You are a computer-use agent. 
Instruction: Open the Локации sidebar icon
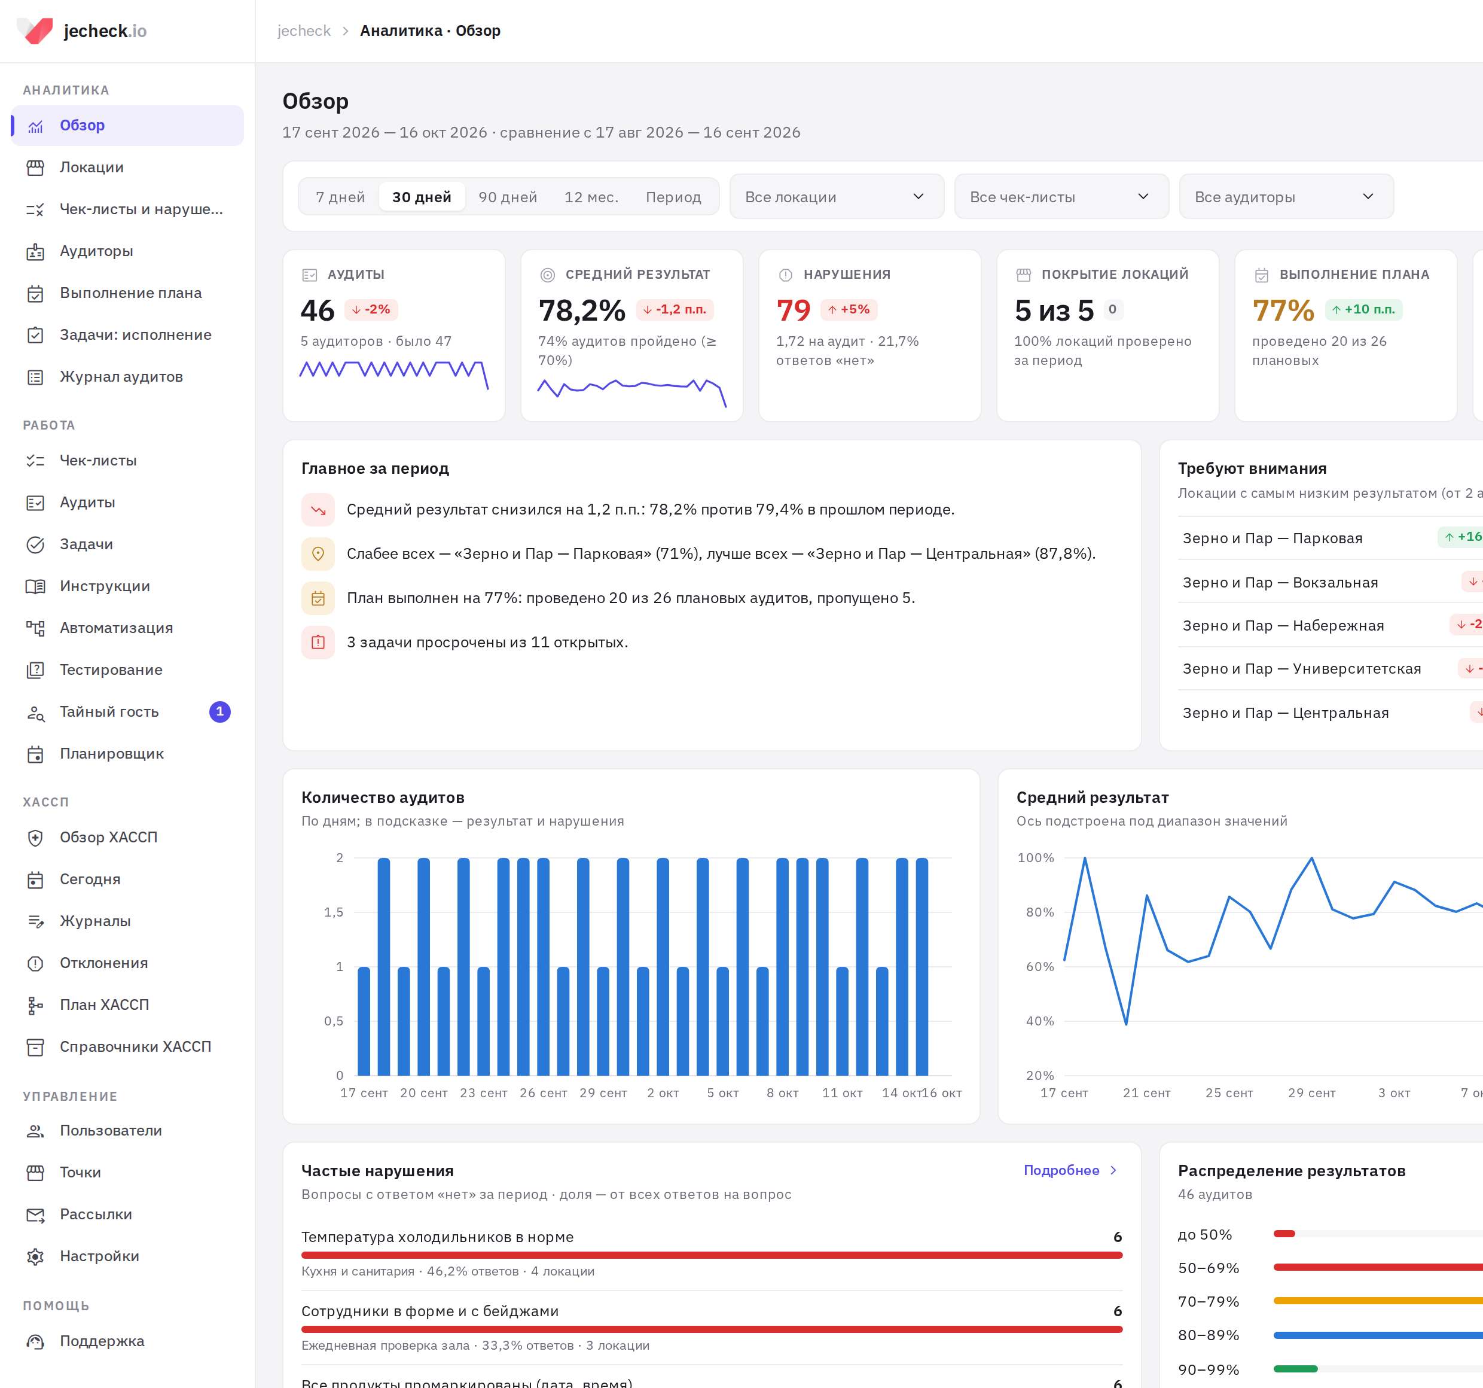click(x=35, y=167)
